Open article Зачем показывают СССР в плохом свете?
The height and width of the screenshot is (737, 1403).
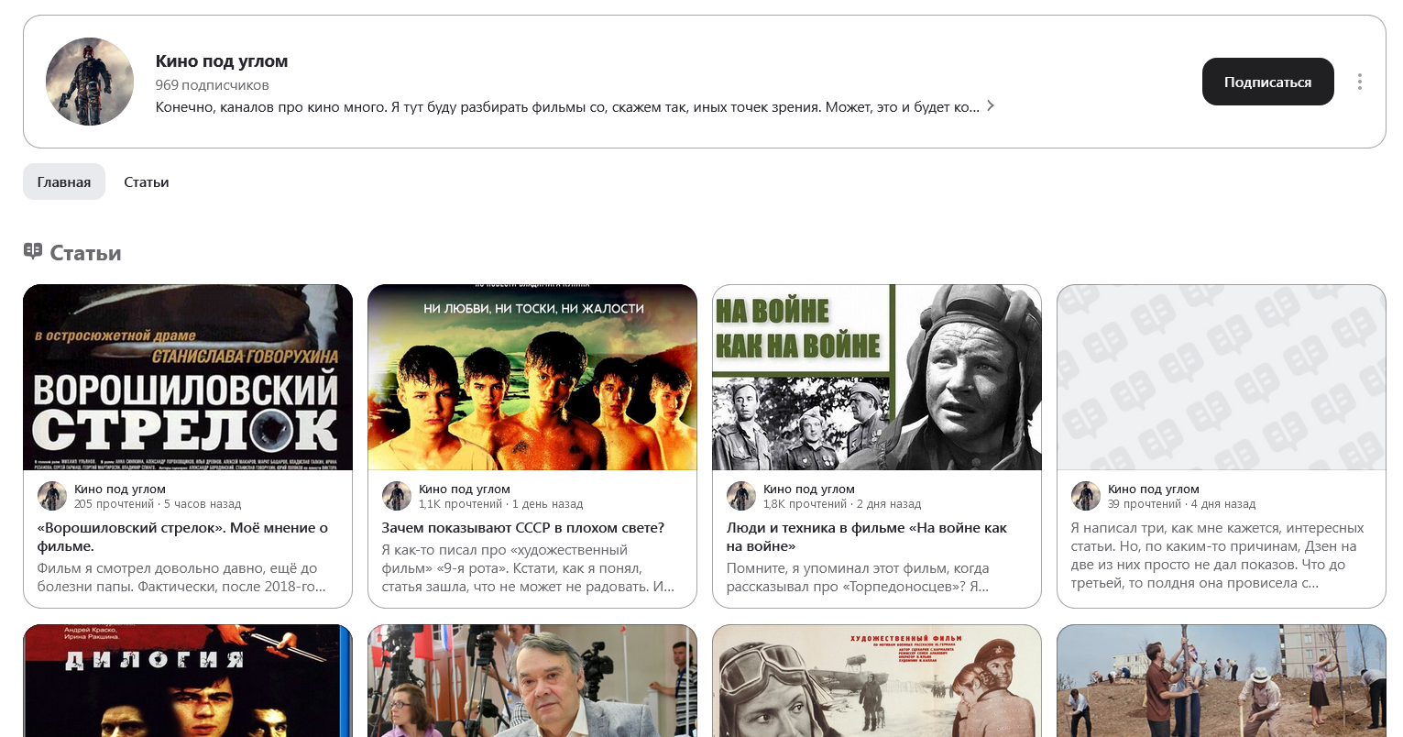point(523,528)
